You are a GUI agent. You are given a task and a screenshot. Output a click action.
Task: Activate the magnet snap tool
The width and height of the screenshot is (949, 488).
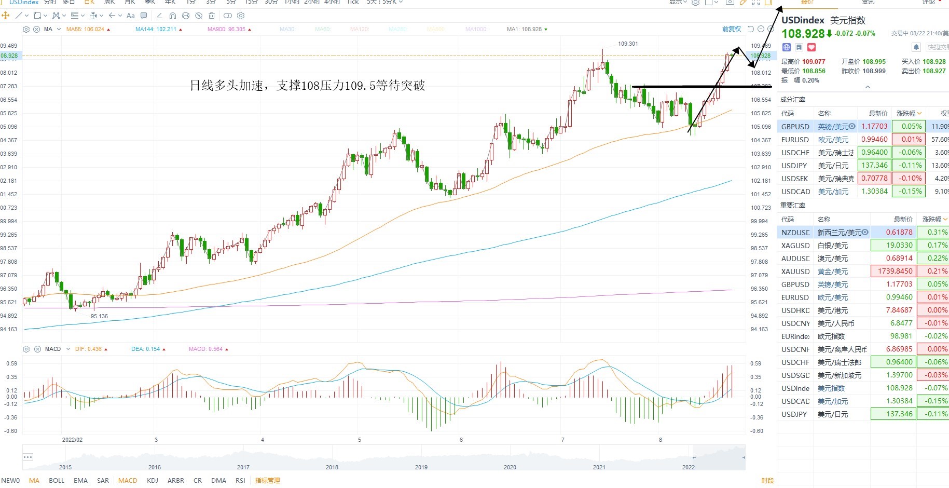173,16
